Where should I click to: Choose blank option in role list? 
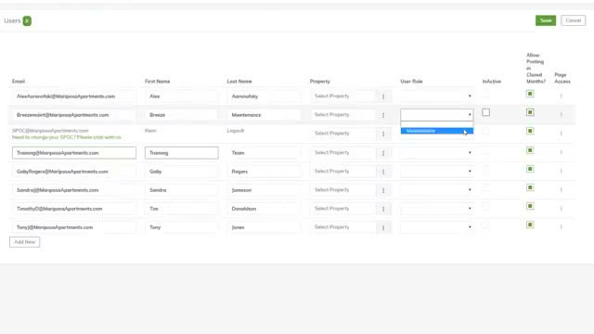tap(437, 124)
